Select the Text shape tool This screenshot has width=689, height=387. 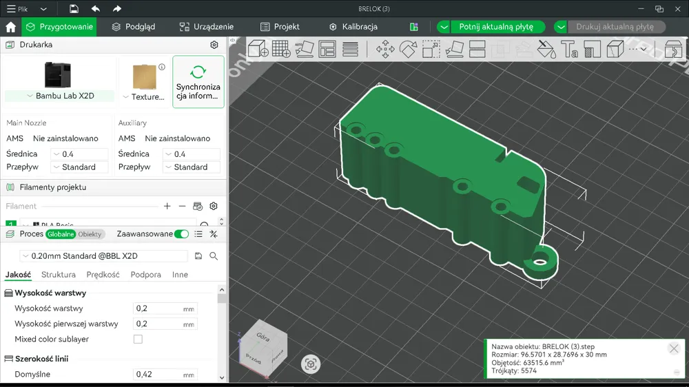click(570, 49)
